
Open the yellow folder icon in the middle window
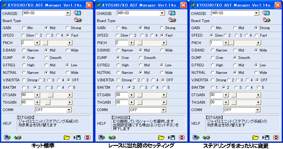coord(161,138)
